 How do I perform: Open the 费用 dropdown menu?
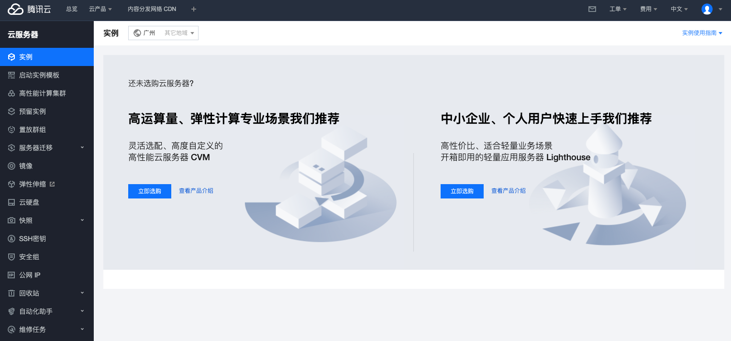649,9
